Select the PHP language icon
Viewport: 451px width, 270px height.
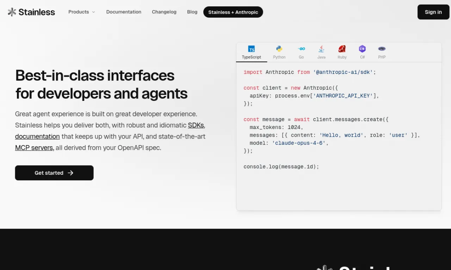382,49
